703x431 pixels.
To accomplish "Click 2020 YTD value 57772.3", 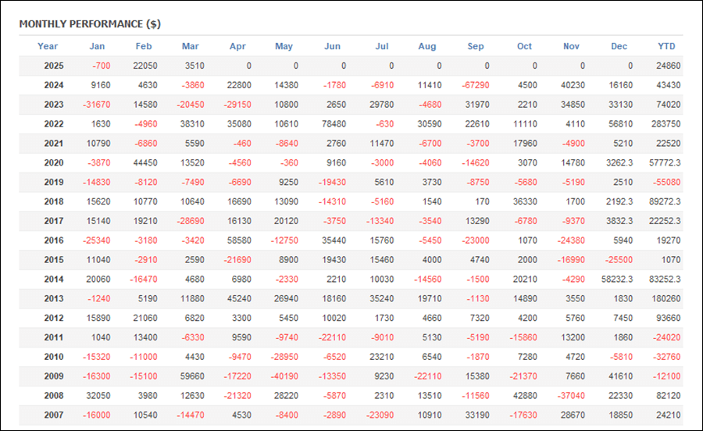I will tap(665, 162).
